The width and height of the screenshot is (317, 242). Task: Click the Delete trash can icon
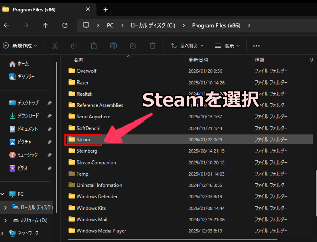pos(152,46)
